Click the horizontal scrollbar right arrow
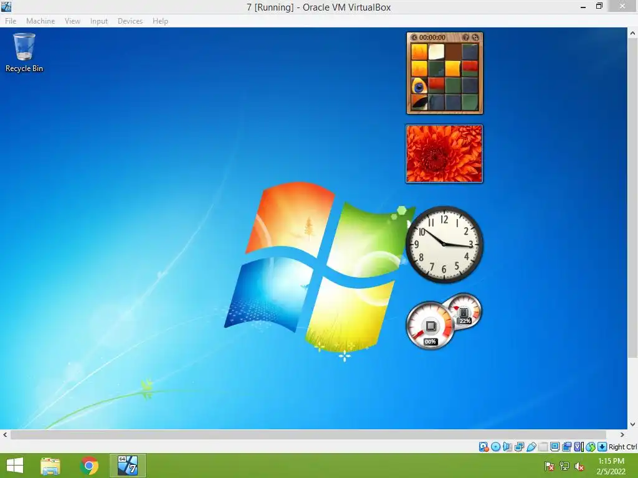Viewport: 638px width, 478px height. point(622,434)
